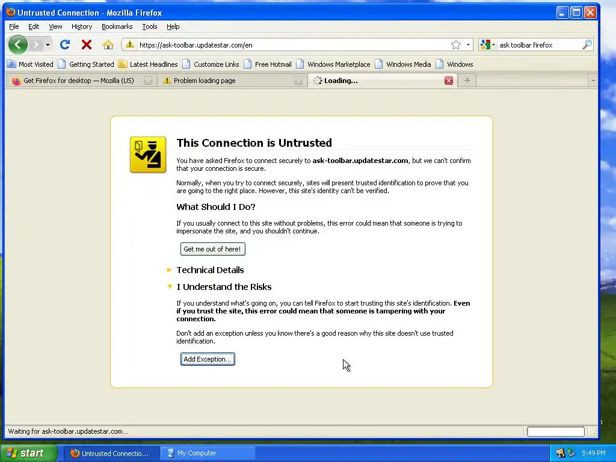This screenshot has height=462, width=616.
Task: Click the warning site identity icon in address bar
Action: [x=130, y=45]
